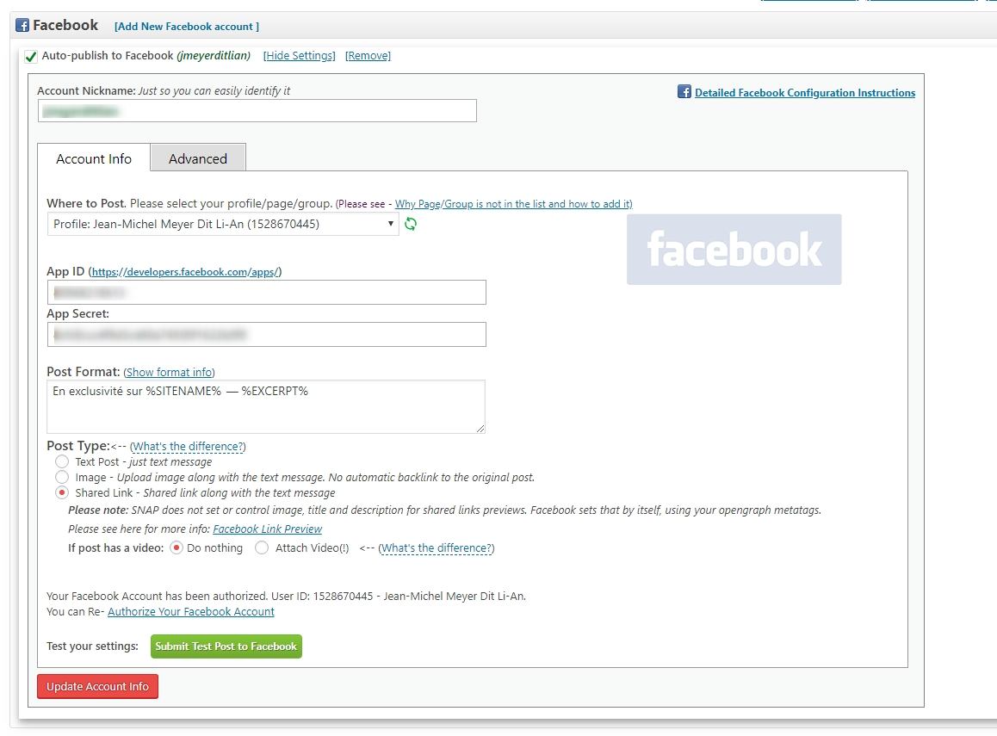Click into the Account Nickname field
This screenshot has width=997, height=736.
(x=257, y=110)
